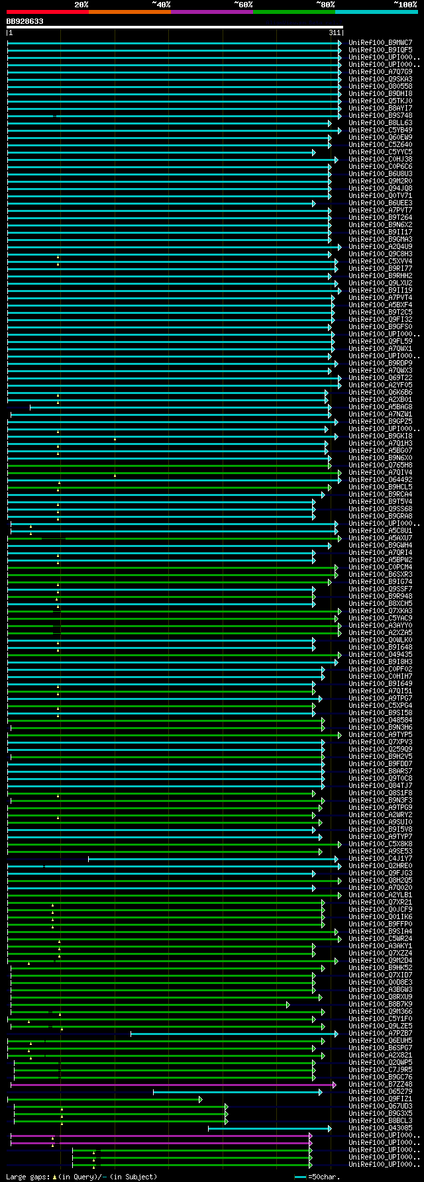
Task: Select hit label UniRef100_C5YB49
Action: 380,130
